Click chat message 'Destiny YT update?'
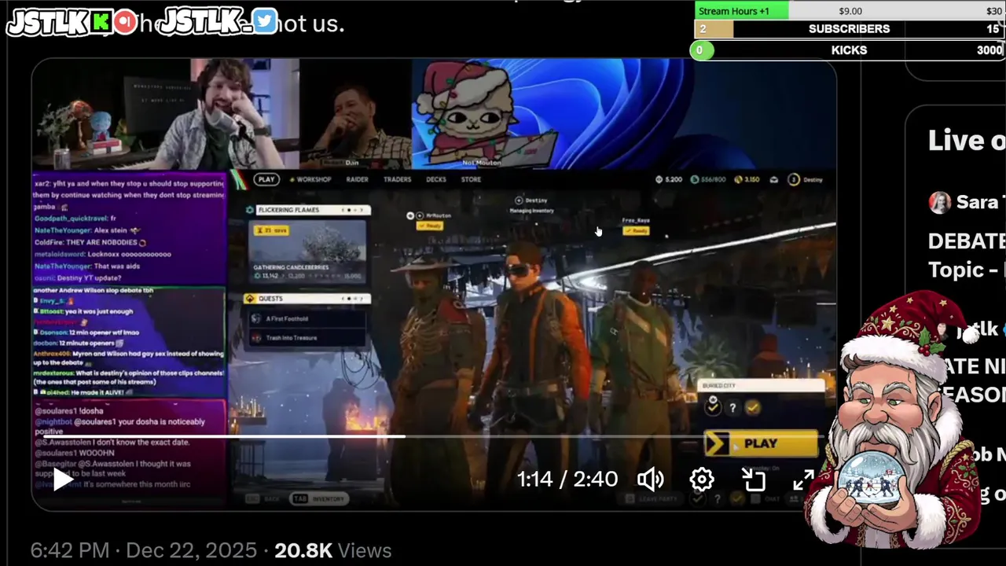This screenshot has height=566, width=1006. pos(77,278)
